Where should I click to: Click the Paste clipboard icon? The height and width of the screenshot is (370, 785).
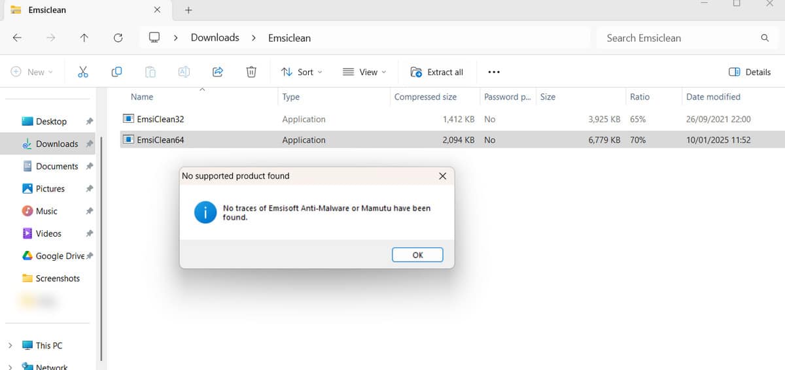150,72
